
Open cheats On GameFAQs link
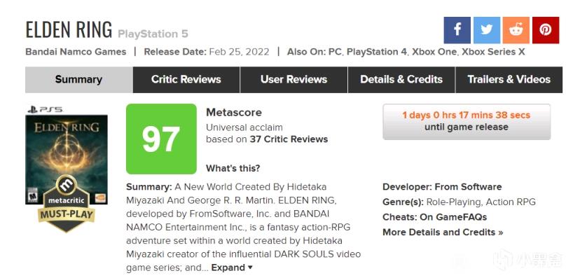point(453,217)
